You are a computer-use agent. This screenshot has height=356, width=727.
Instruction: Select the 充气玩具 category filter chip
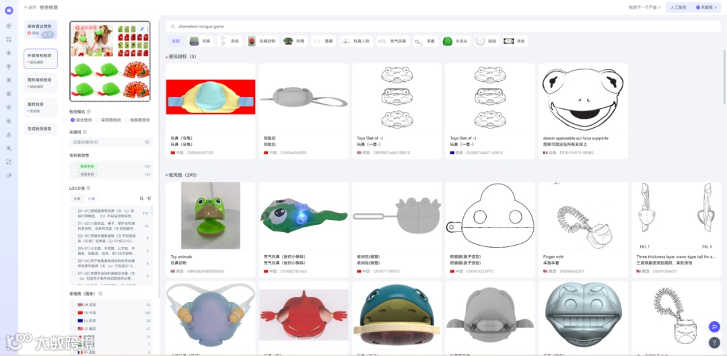(392, 41)
